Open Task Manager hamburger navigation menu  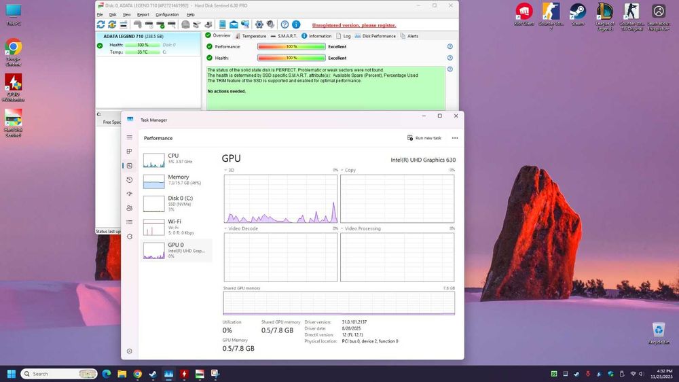pyautogui.click(x=130, y=137)
